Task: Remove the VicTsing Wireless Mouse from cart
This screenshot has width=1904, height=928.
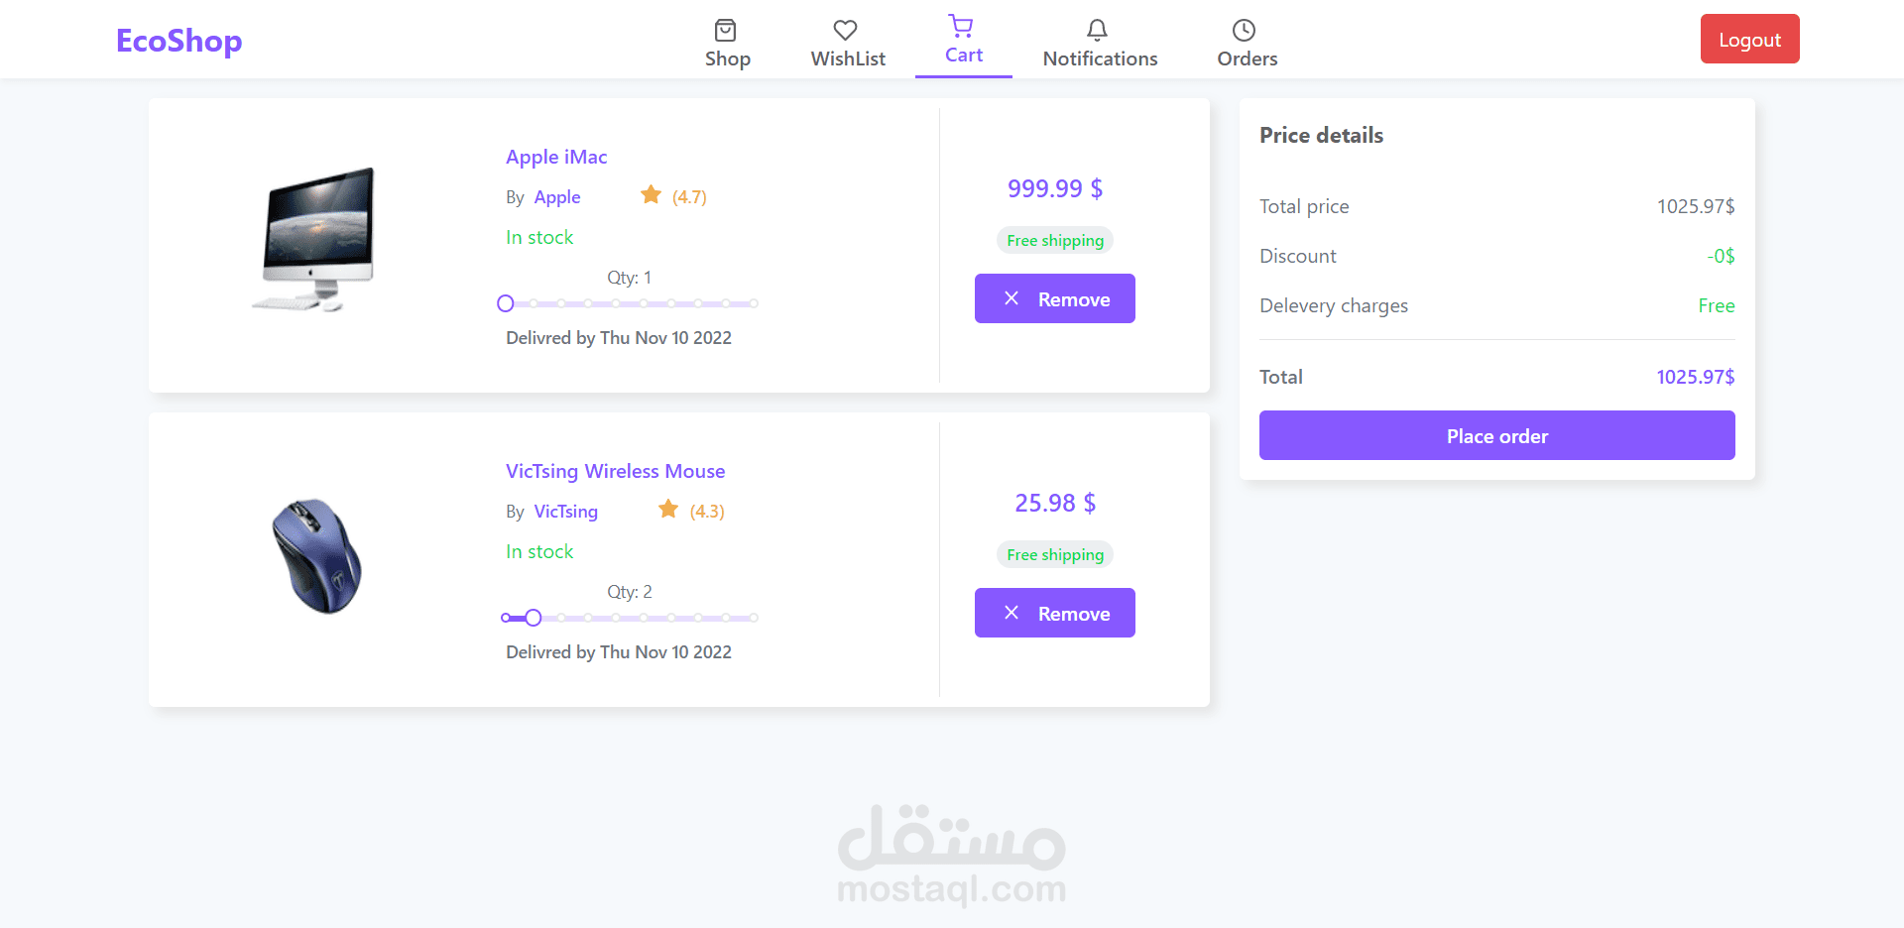Action: pos(1055,613)
